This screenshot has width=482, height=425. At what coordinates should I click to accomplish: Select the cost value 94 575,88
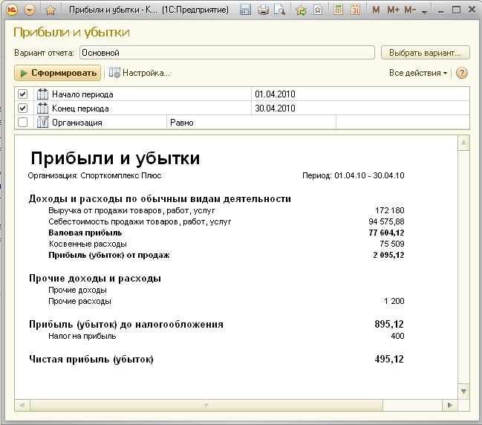(x=386, y=221)
